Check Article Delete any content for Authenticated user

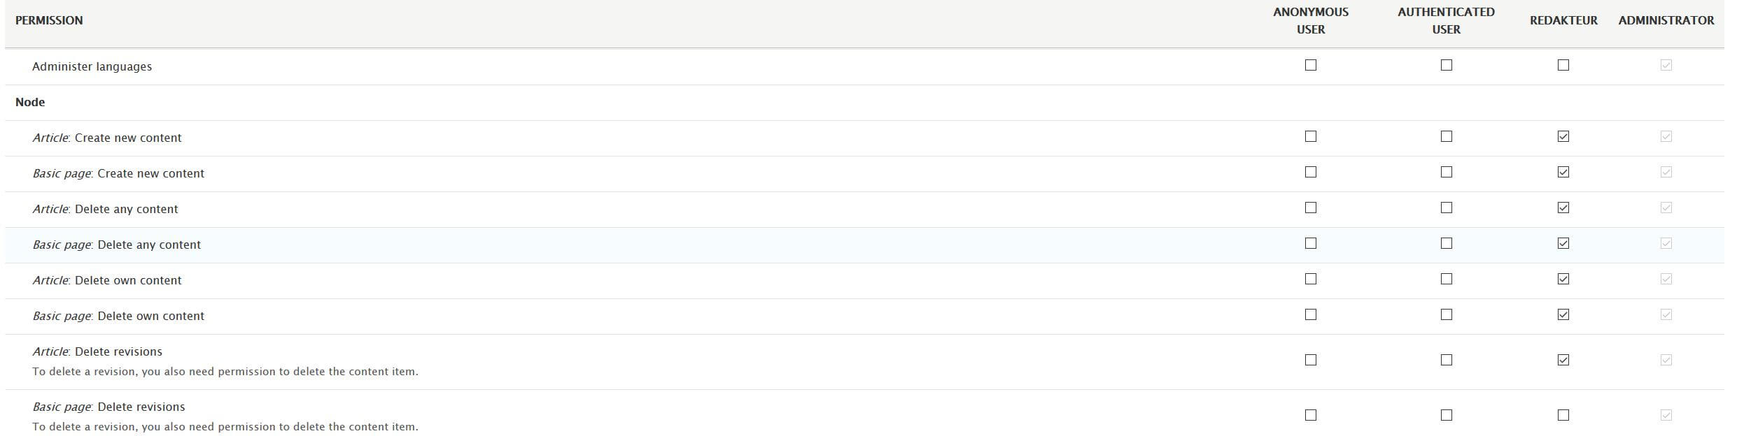pos(1446,208)
